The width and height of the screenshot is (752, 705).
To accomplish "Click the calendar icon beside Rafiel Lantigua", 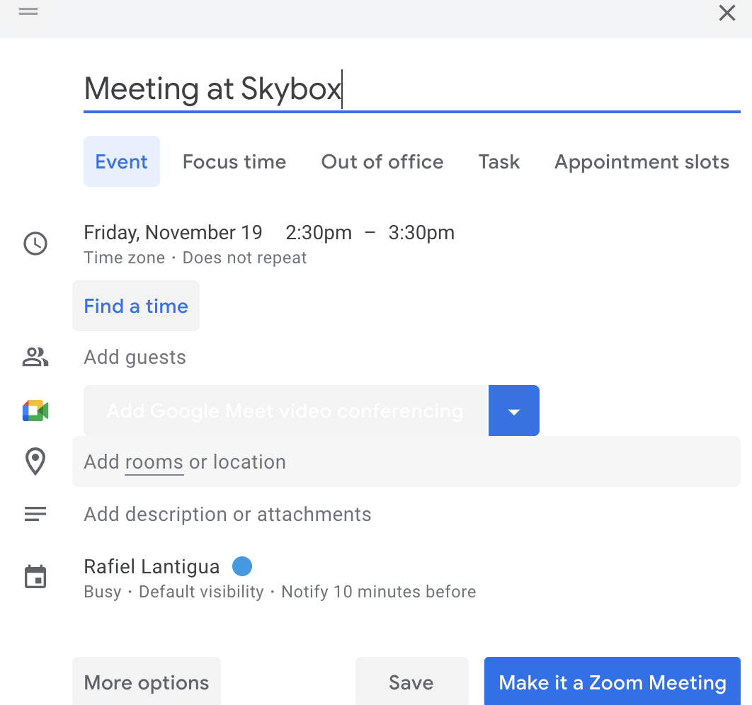I will tap(35, 576).
